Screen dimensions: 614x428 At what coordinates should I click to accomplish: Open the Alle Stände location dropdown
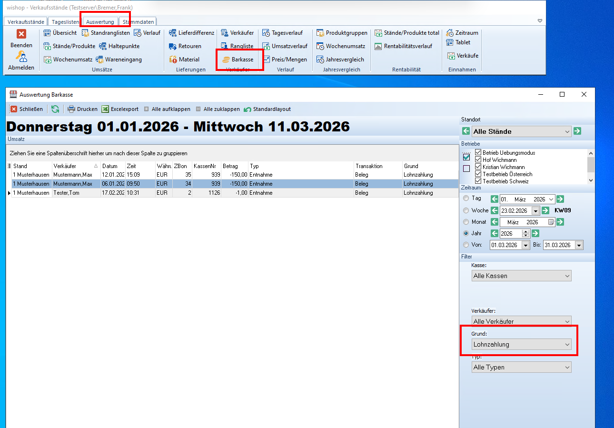521,131
